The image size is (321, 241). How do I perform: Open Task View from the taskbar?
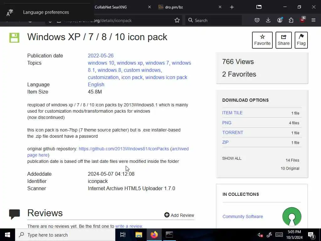click(x=123, y=235)
